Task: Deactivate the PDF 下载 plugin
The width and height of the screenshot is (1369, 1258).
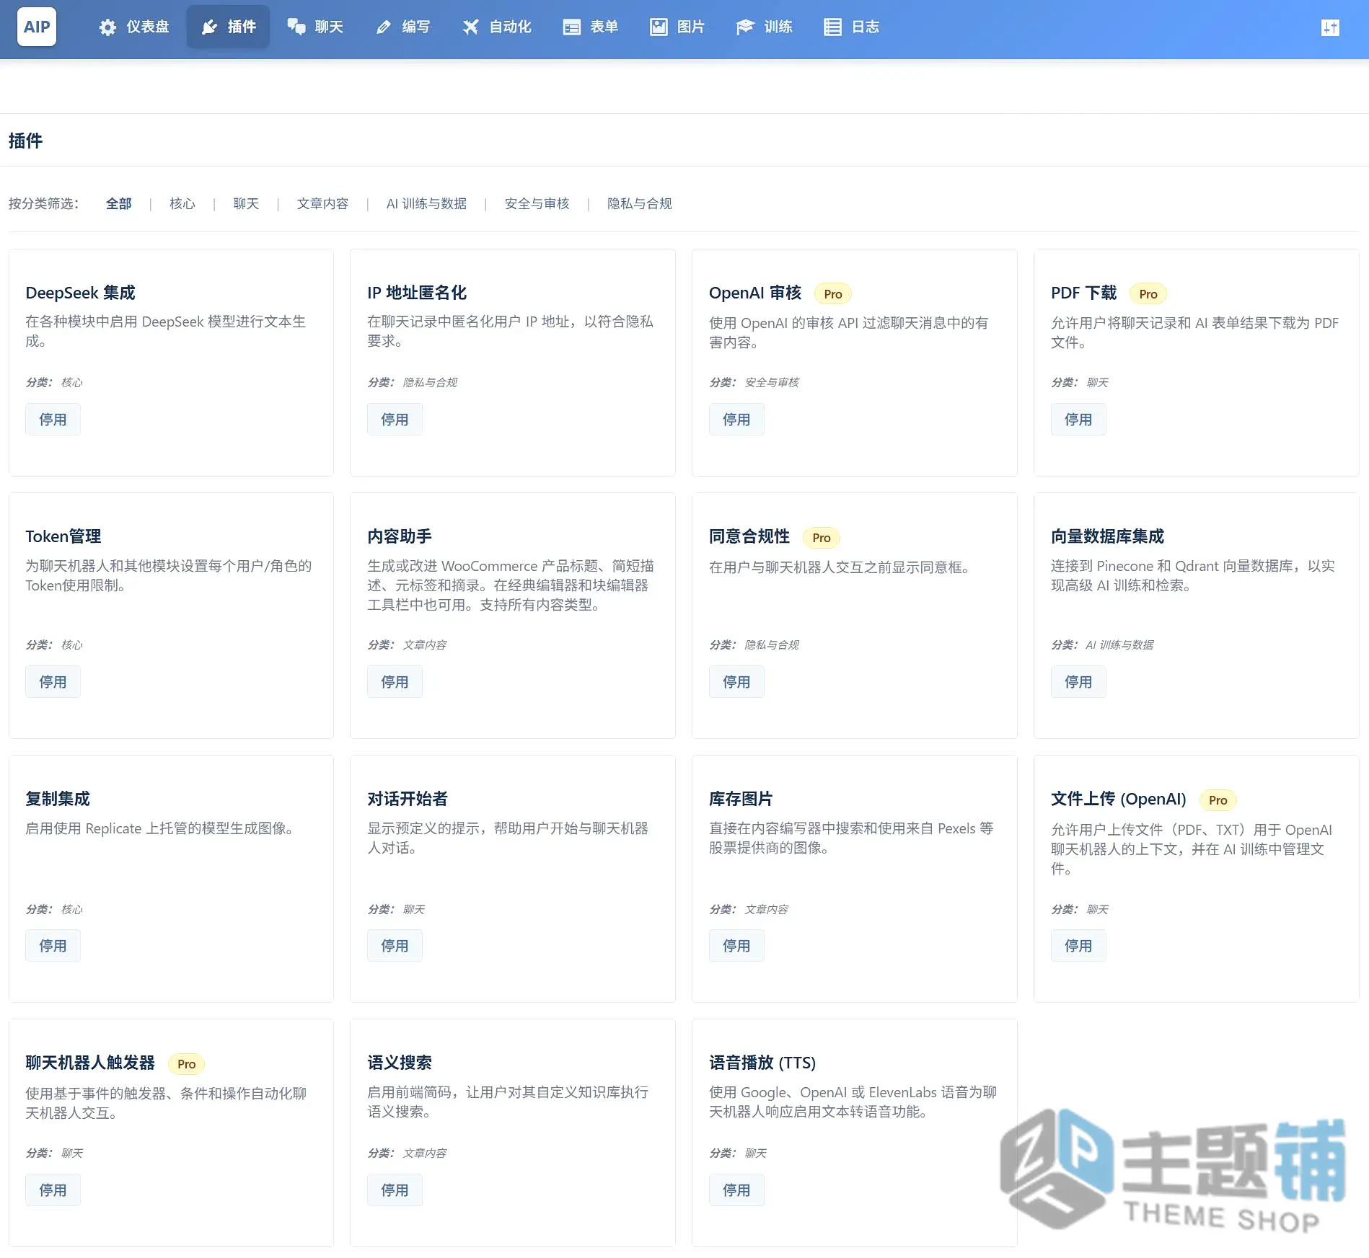Action: pyautogui.click(x=1078, y=420)
